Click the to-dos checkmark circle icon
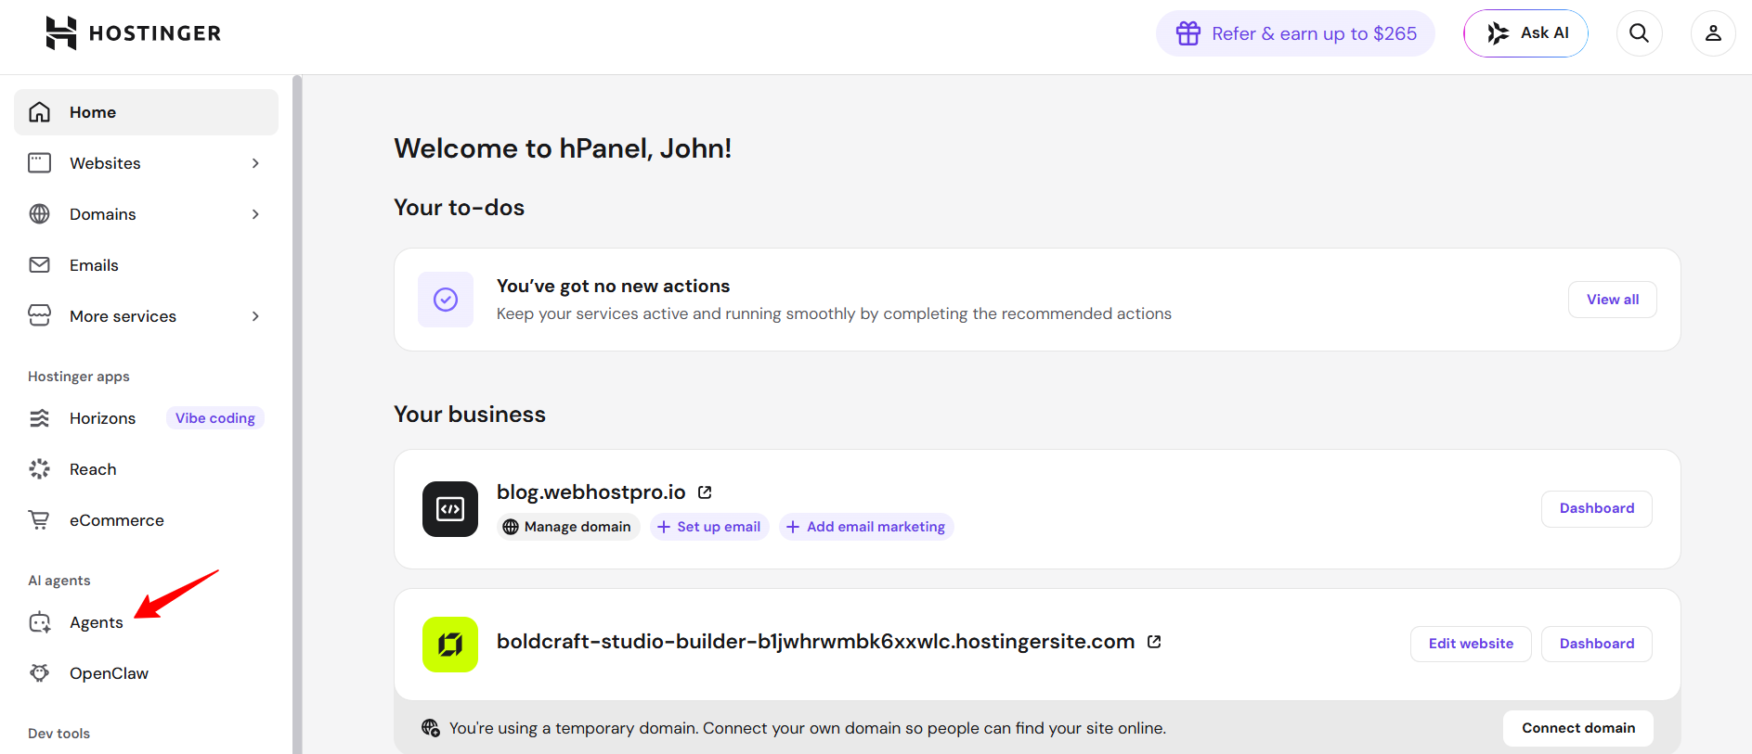 [x=446, y=300]
